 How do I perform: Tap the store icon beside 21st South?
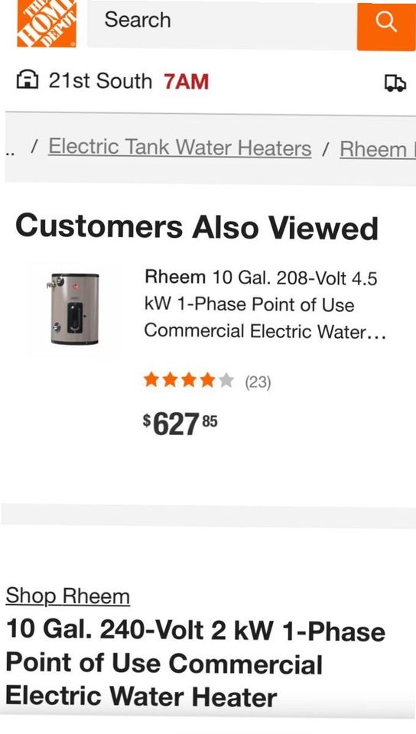click(27, 81)
